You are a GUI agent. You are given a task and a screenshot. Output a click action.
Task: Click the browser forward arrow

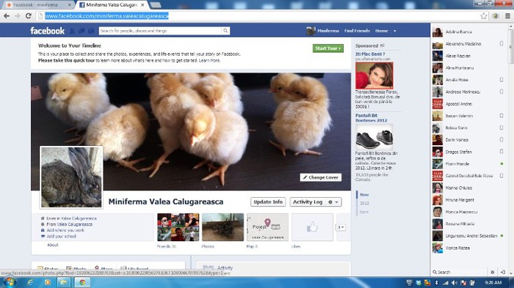(x=18, y=15)
